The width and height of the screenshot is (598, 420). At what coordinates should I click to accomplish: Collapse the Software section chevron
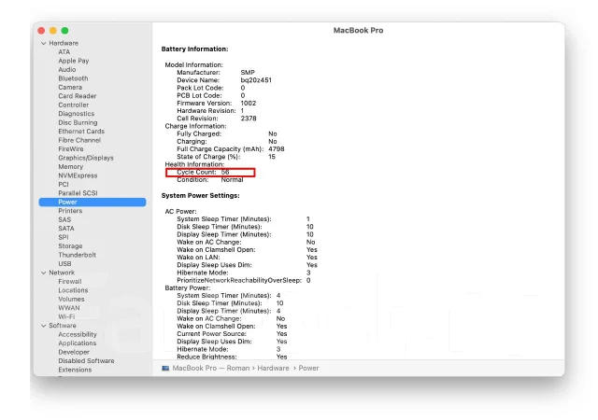(44, 326)
